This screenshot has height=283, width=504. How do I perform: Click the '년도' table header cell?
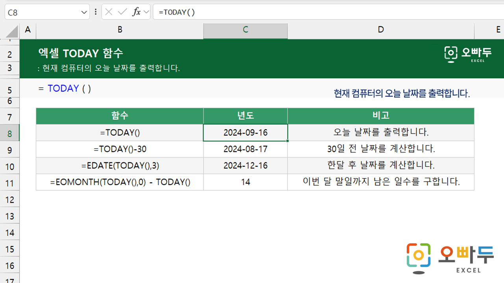[x=245, y=116]
